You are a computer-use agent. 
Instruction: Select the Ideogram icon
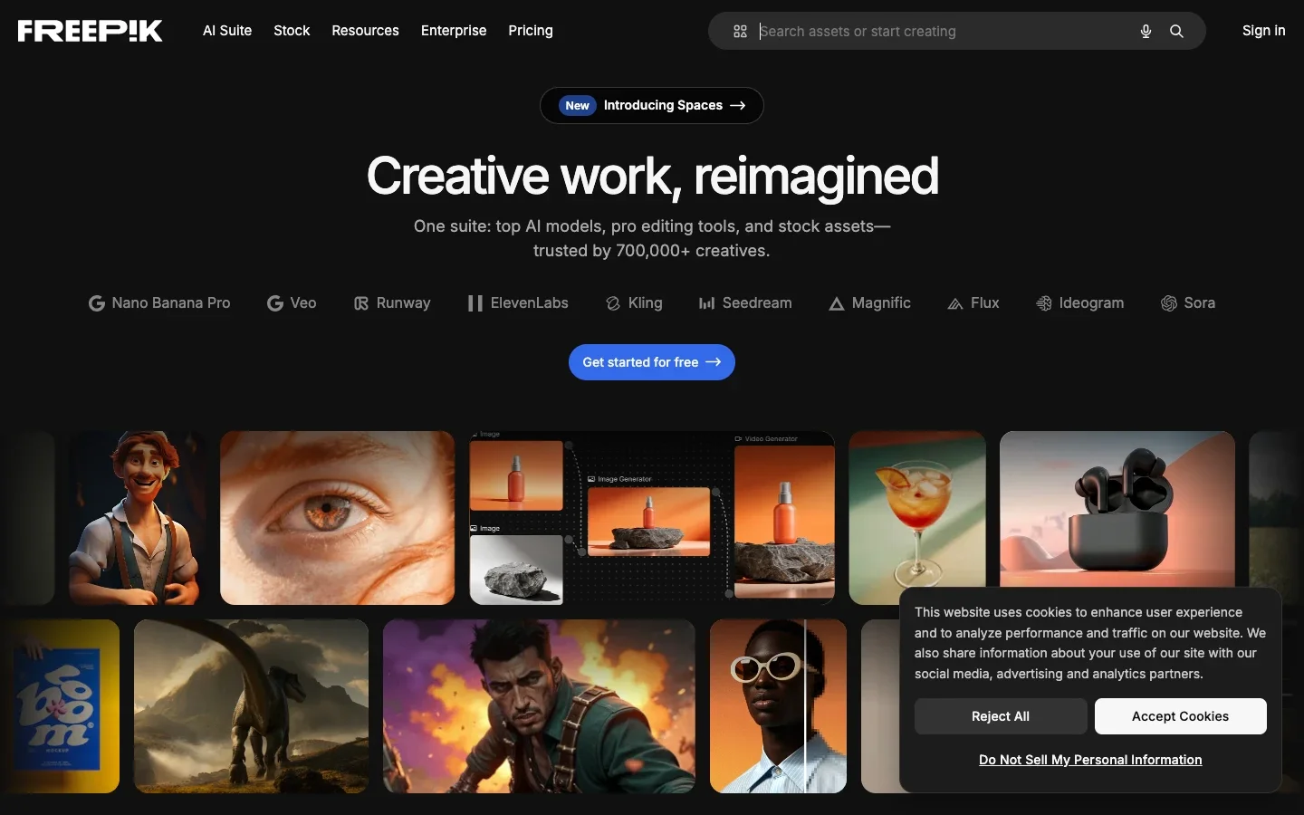[1043, 303]
